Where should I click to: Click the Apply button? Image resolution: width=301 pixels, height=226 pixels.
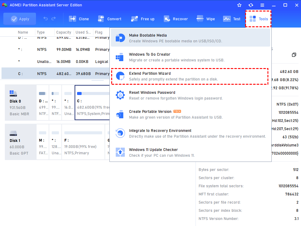point(20,19)
